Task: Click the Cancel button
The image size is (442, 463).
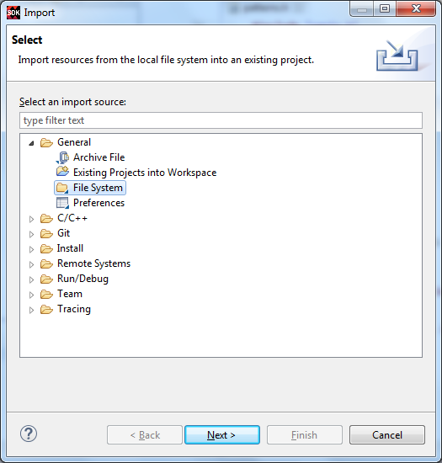Action: tap(387, 434)
